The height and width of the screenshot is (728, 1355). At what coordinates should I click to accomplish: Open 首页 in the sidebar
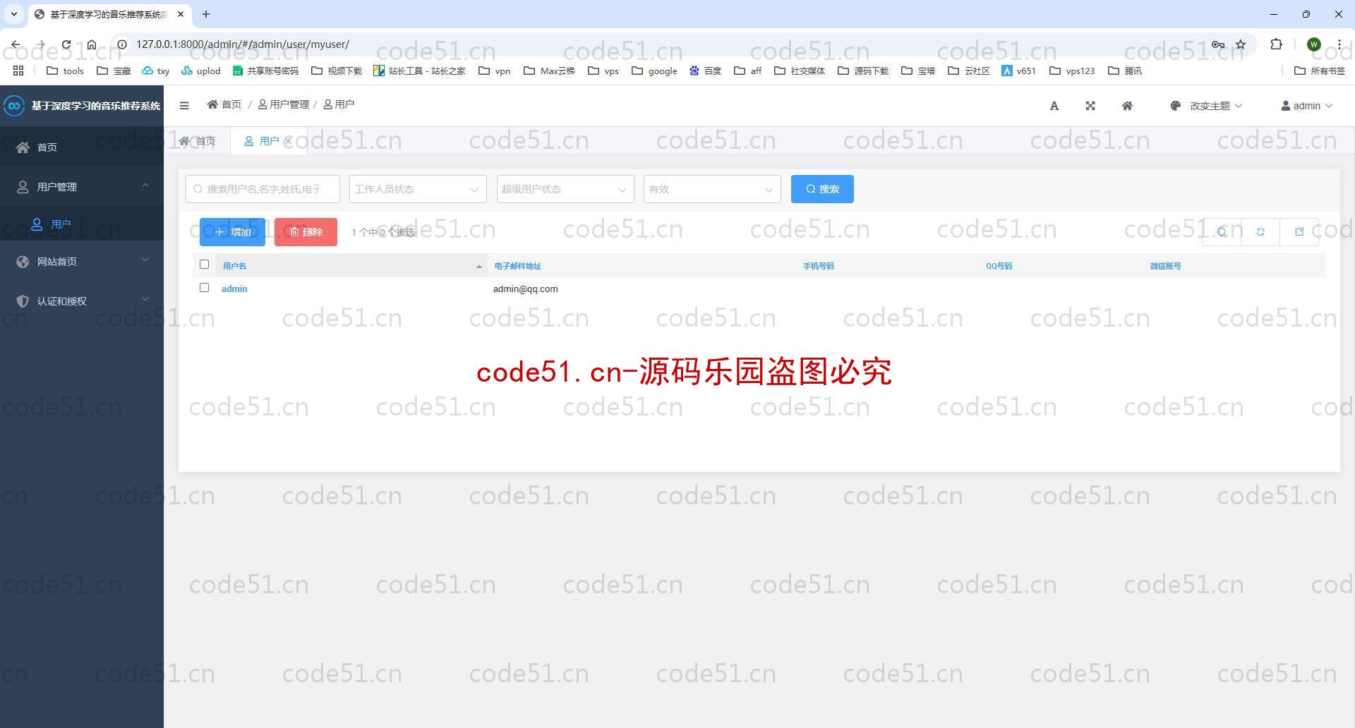(82, 147)
